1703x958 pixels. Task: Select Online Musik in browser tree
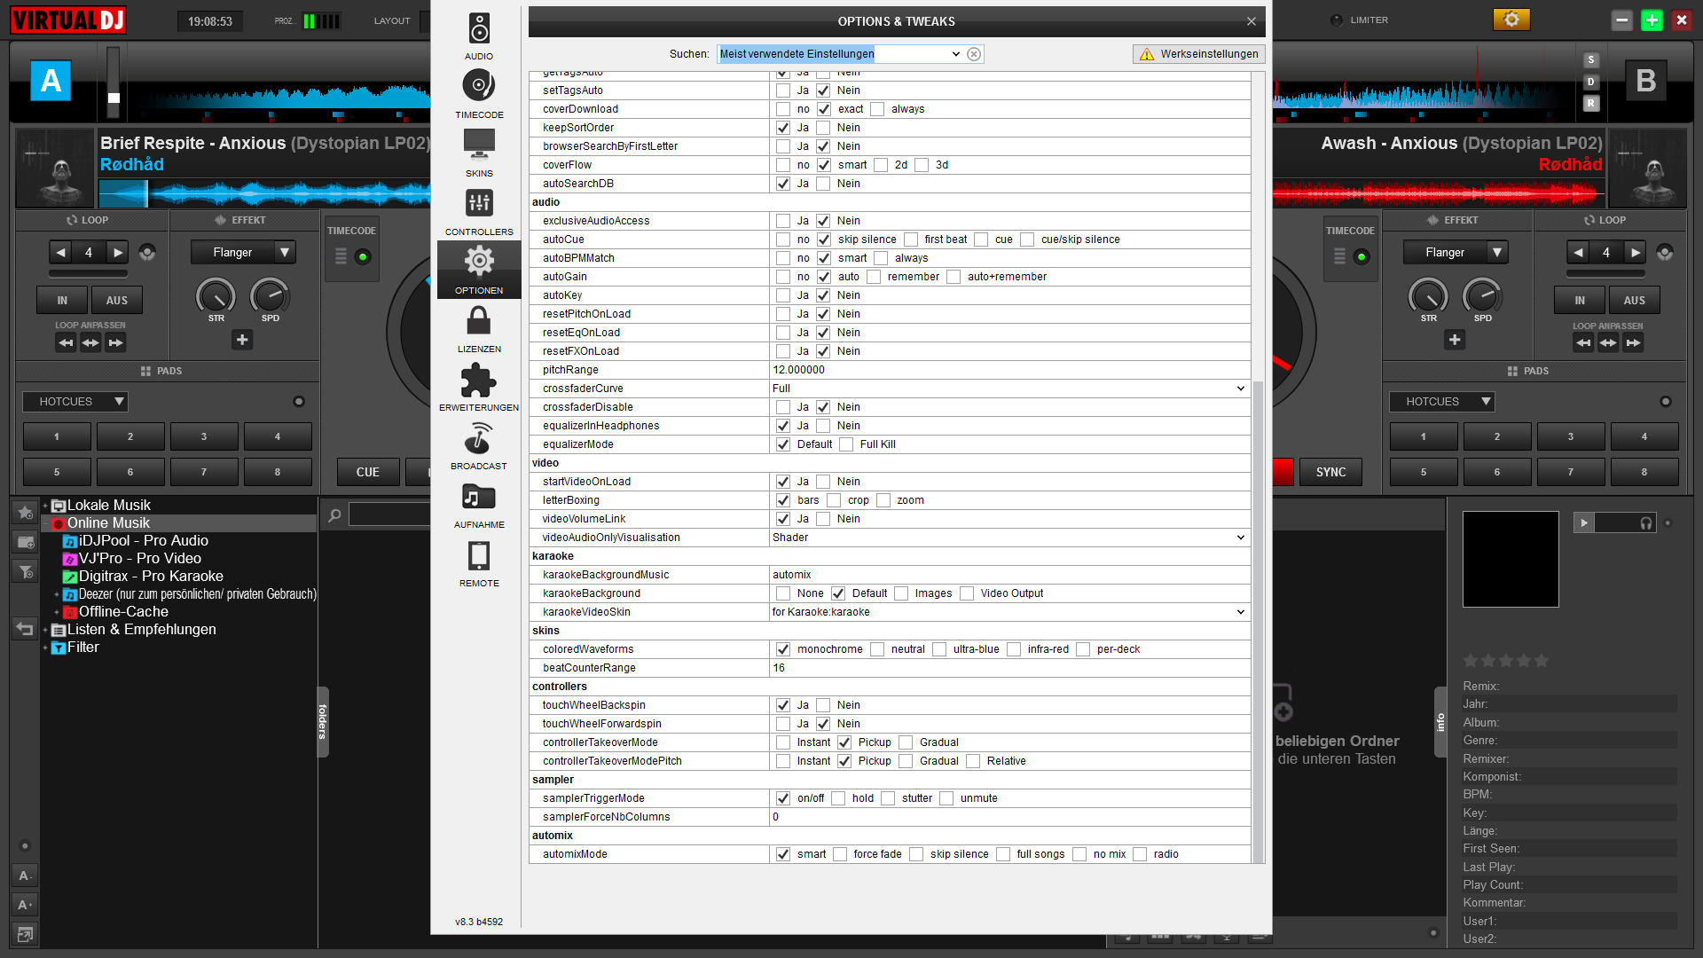(108, 523)
